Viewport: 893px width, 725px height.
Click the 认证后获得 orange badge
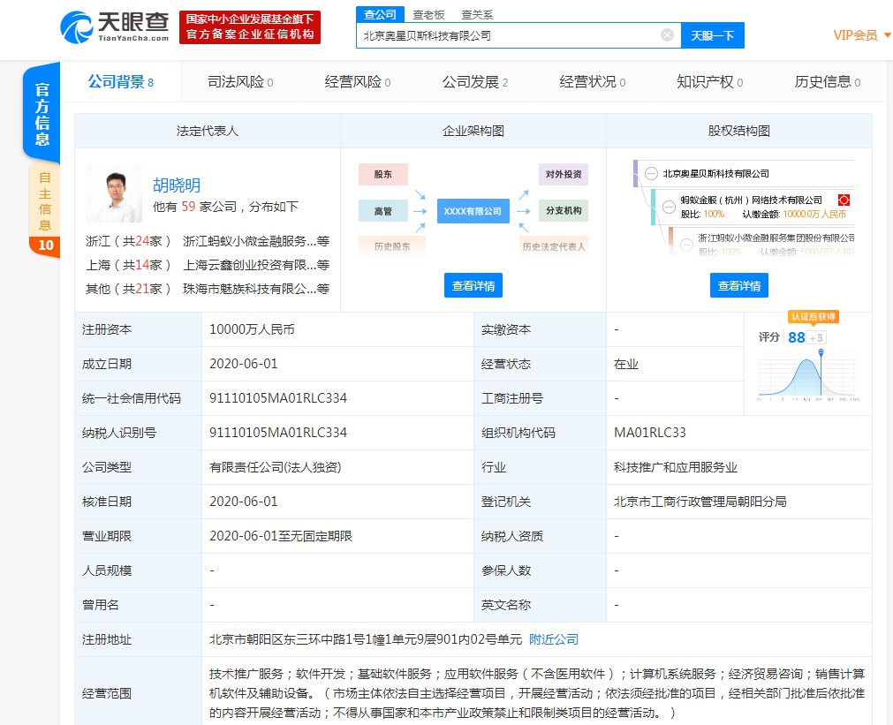point(814,317)
